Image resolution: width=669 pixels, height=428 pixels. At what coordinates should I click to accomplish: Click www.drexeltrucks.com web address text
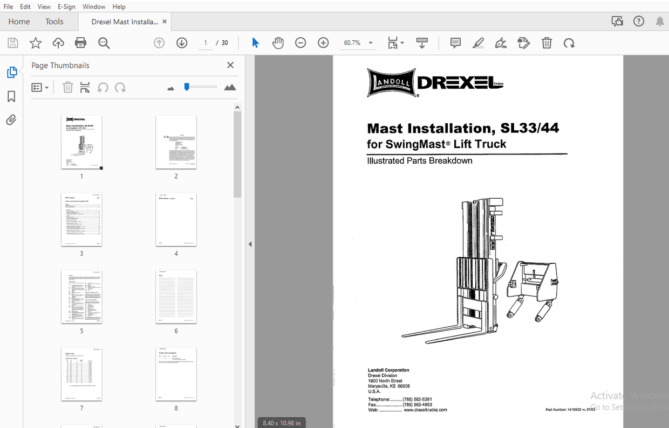tap(426, 410)
